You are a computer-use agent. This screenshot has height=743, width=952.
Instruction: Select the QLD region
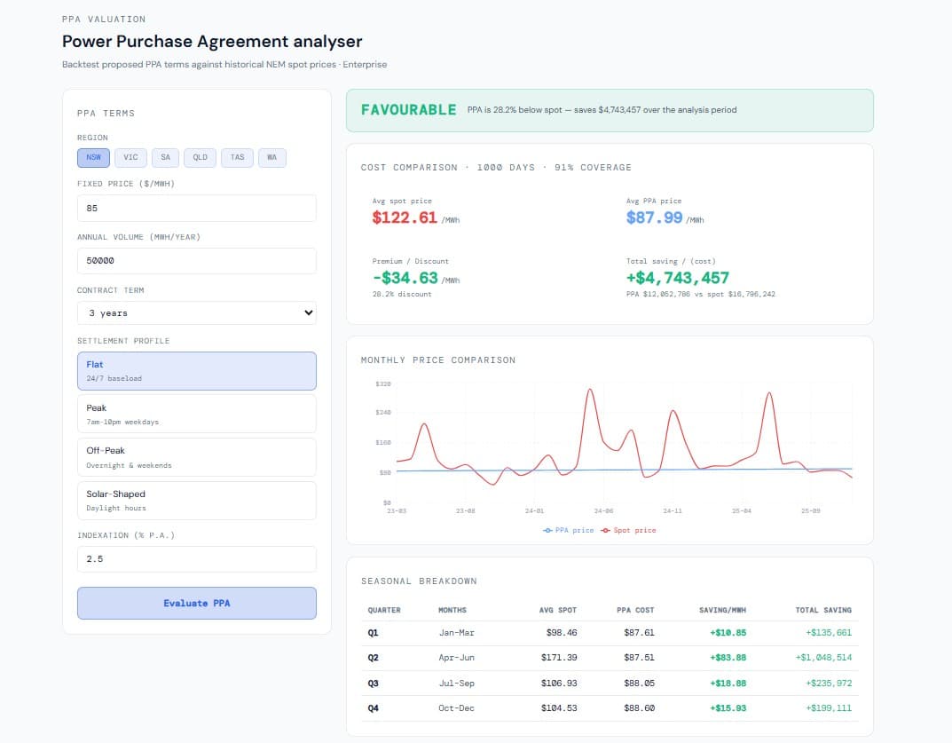click(200, 157)
